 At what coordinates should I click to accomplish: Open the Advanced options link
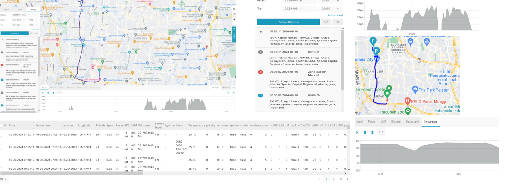click(335, 15)
